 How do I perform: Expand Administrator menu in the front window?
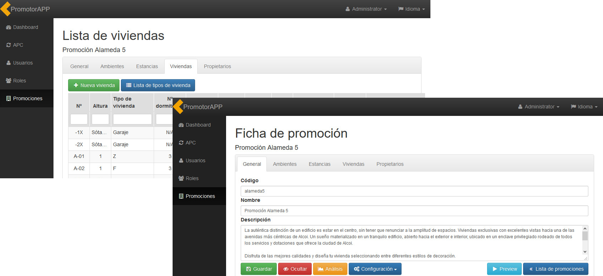539,107
